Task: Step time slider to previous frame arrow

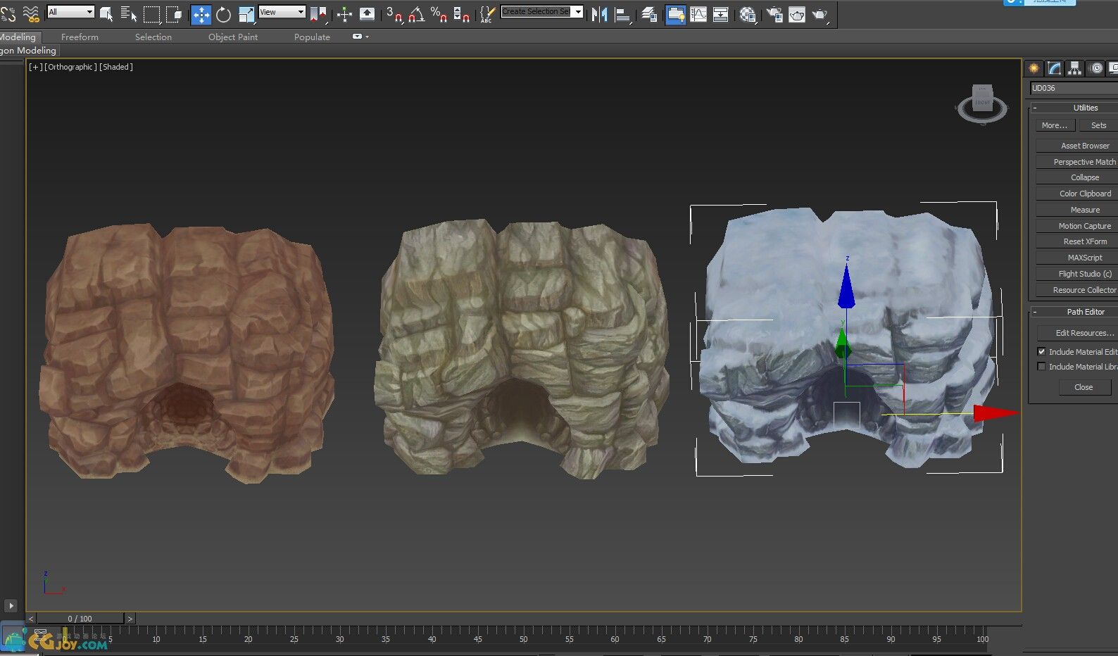Action: [31, 619]
